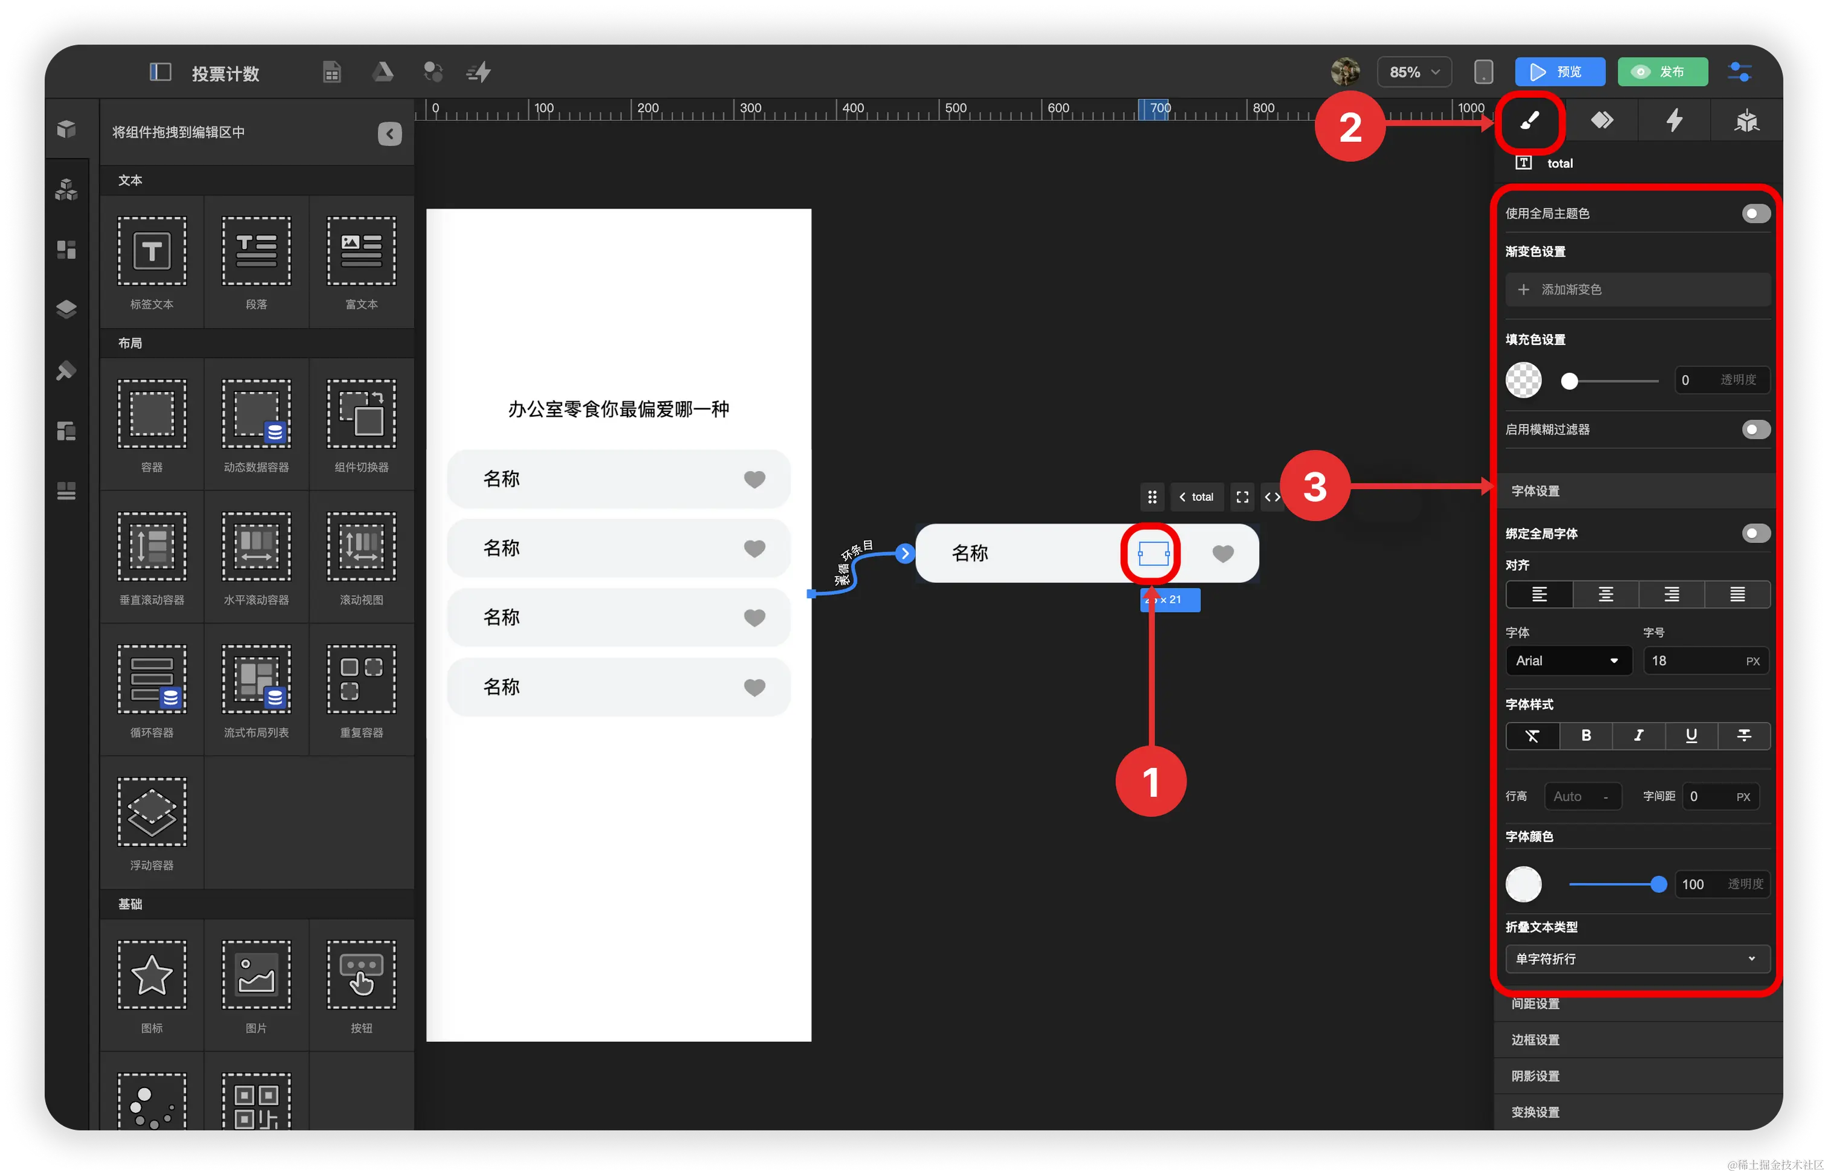The width and height of the screenshot is (1828, 1175).
Task: Click the 字体颜色 white color swatch
Action: (1523, 884)
